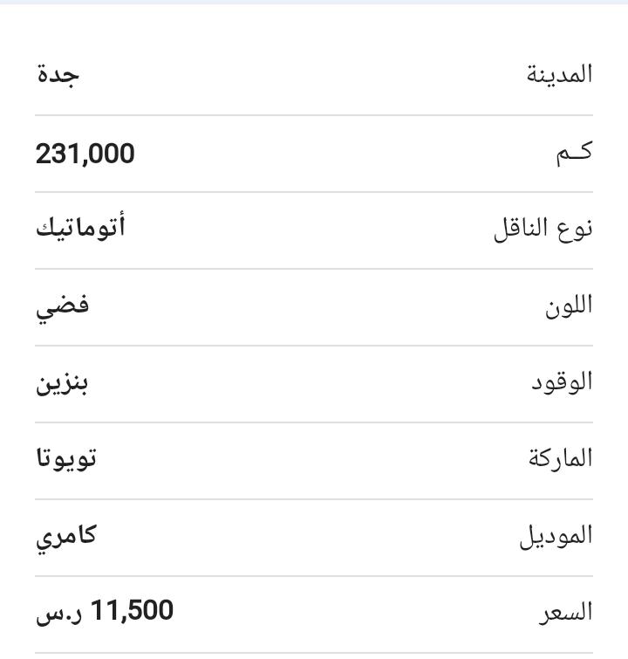Select the transmission value أتوماتيك
628x659 pixels.
80,228
